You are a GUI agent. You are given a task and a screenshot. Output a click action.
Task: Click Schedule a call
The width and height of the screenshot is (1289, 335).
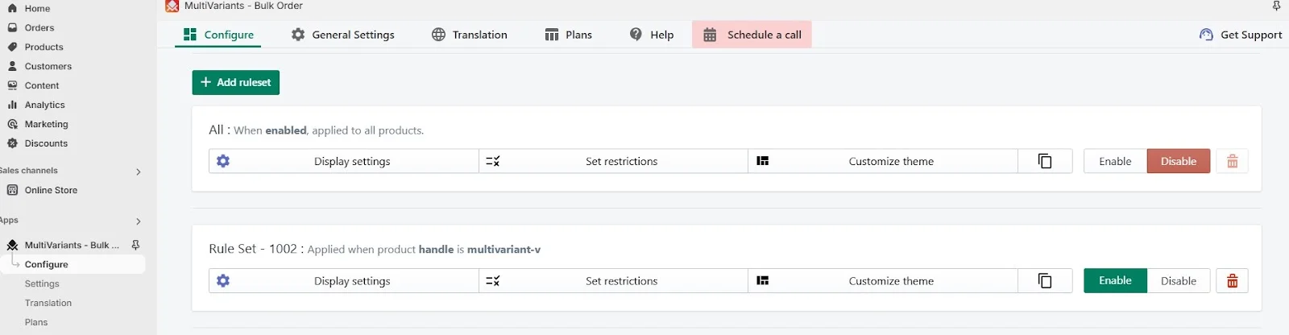pyautogui.click(x=752, y=35)
